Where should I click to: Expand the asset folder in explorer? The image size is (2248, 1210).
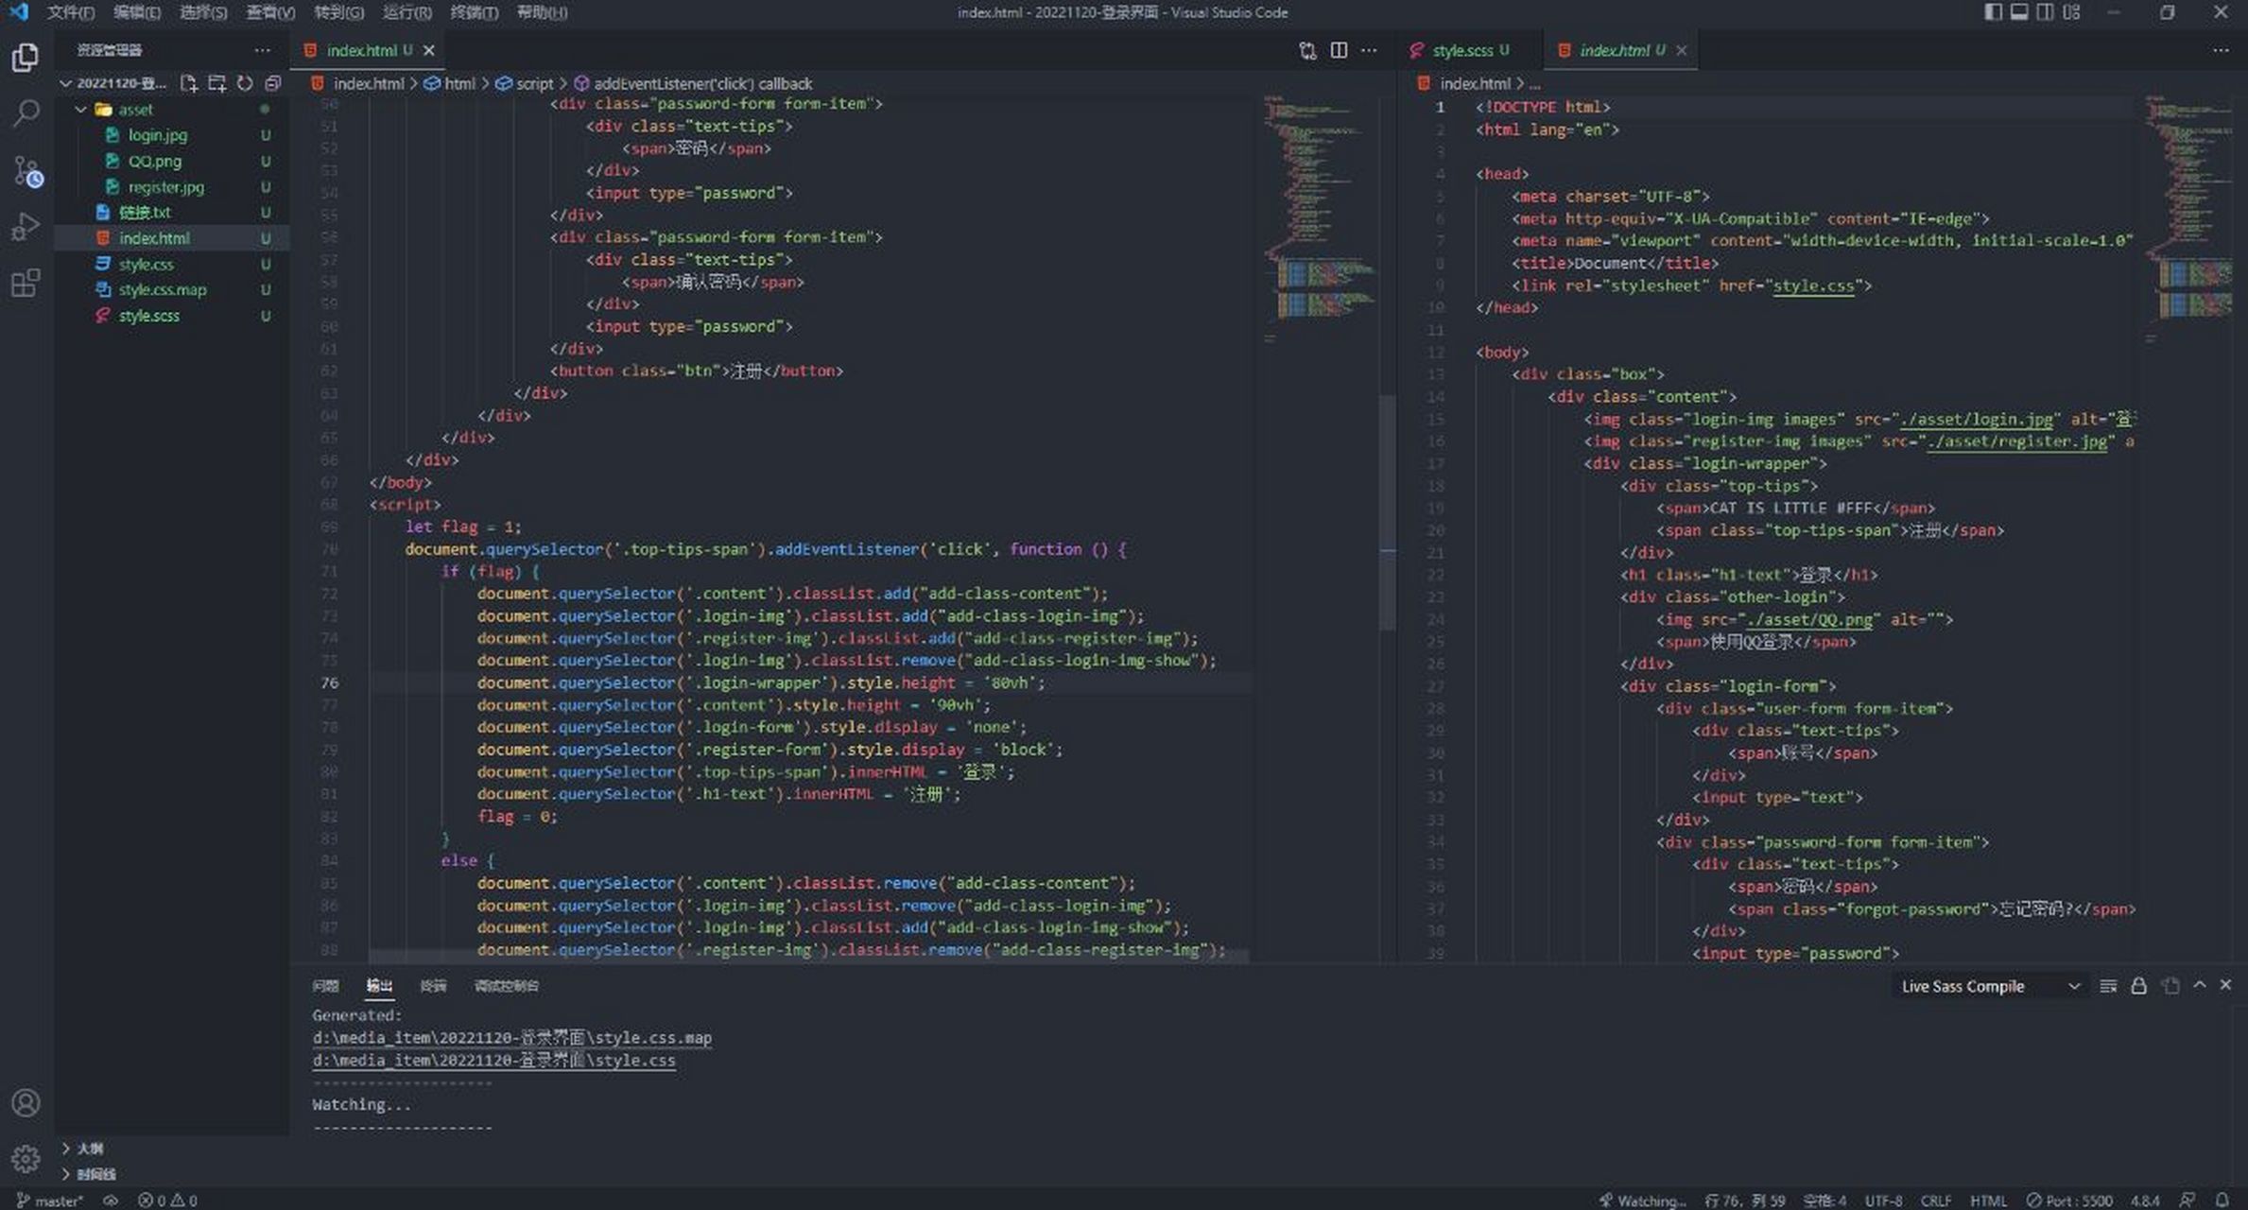coord(131,107)
